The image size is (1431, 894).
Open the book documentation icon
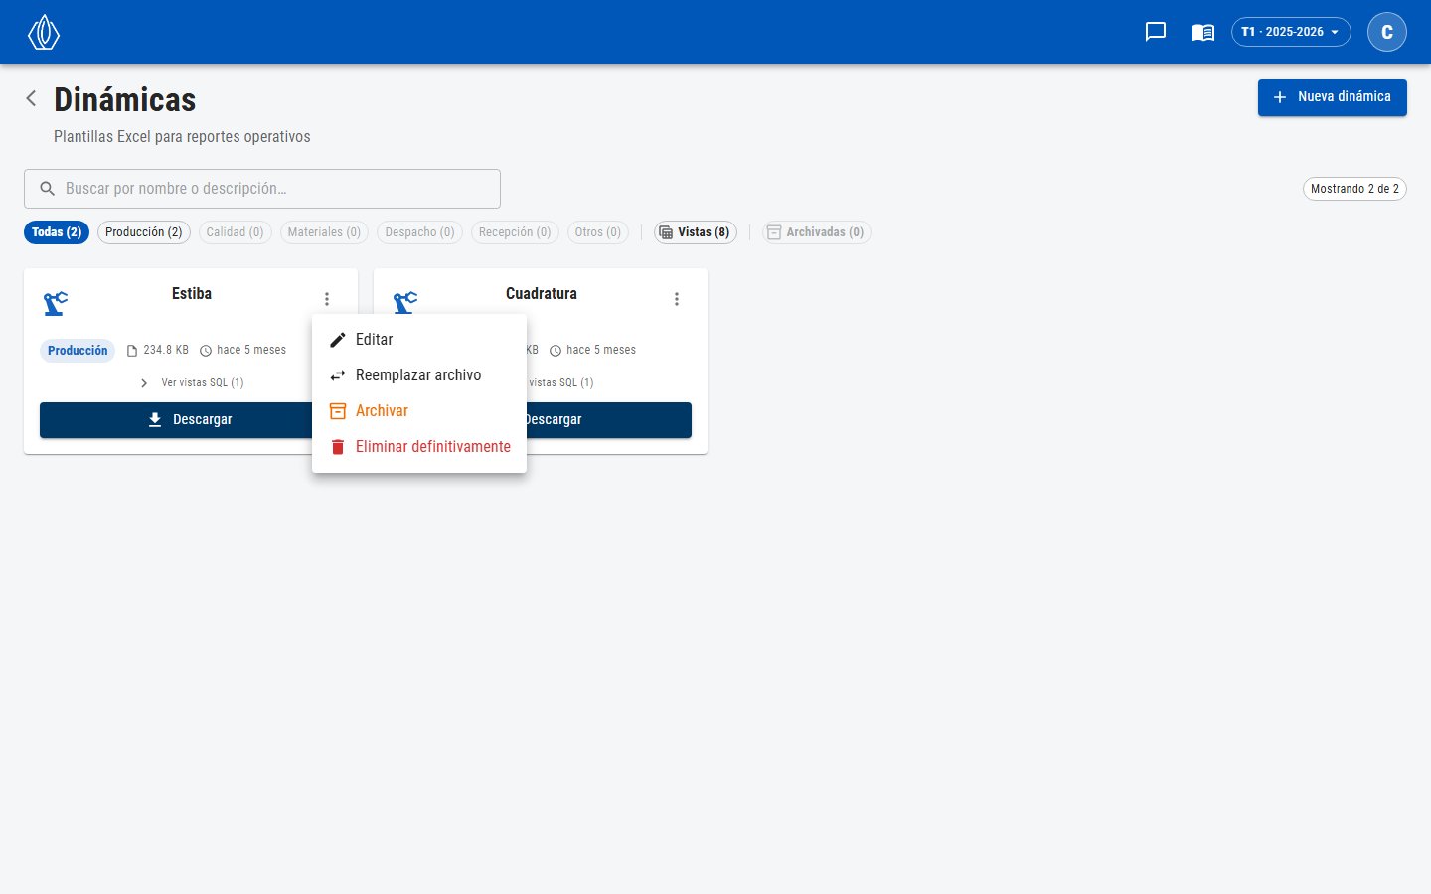point(1203,32)
